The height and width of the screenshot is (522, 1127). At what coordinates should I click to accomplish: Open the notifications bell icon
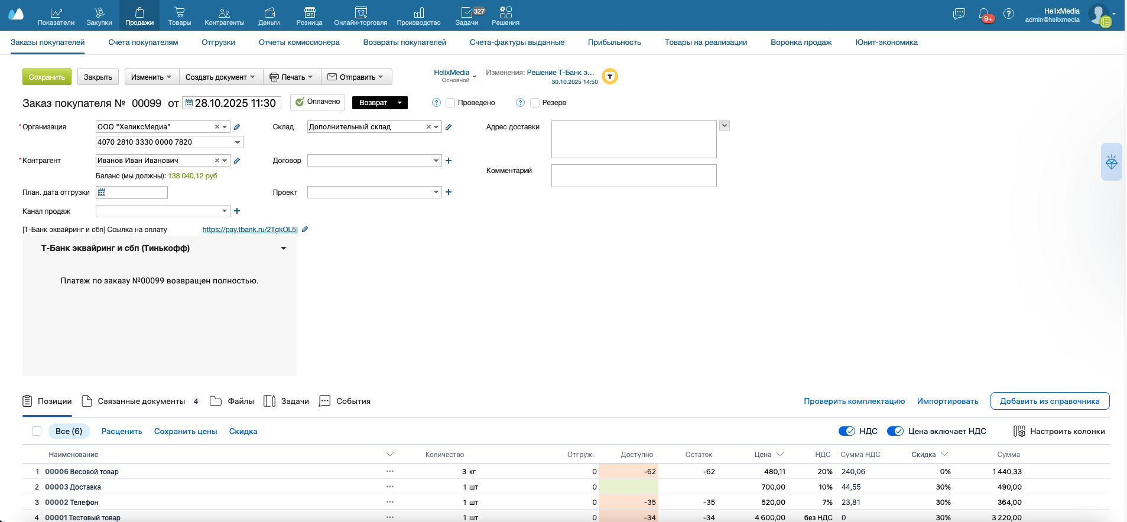[983, 14]
